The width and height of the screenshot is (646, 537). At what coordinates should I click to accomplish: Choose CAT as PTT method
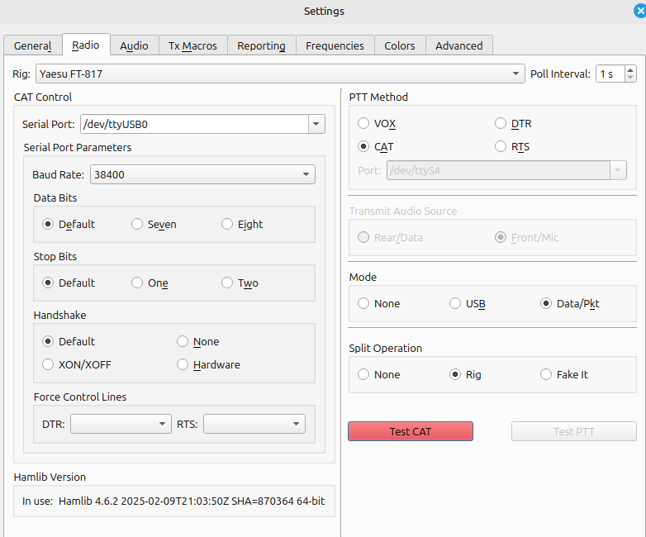[375, 146]
